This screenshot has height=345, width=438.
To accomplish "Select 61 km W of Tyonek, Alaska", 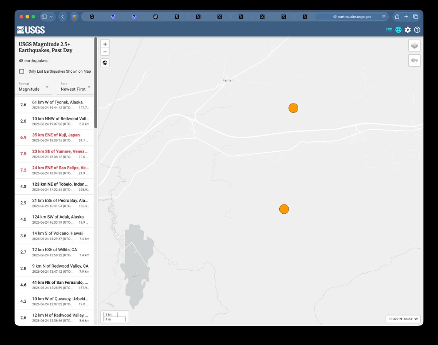I will pyautogui.click(x=54, y=105).
